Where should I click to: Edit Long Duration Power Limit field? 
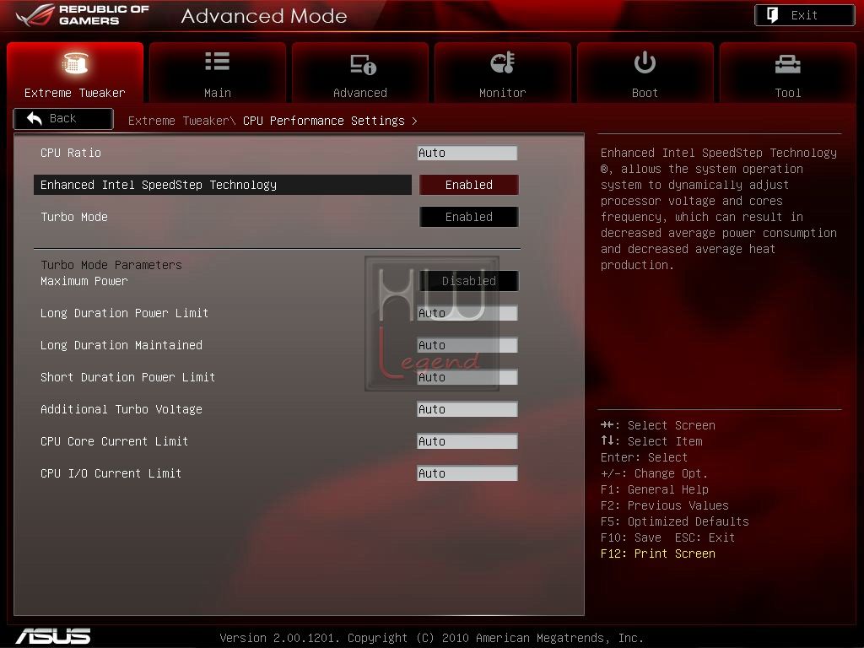tap(467, 313)
